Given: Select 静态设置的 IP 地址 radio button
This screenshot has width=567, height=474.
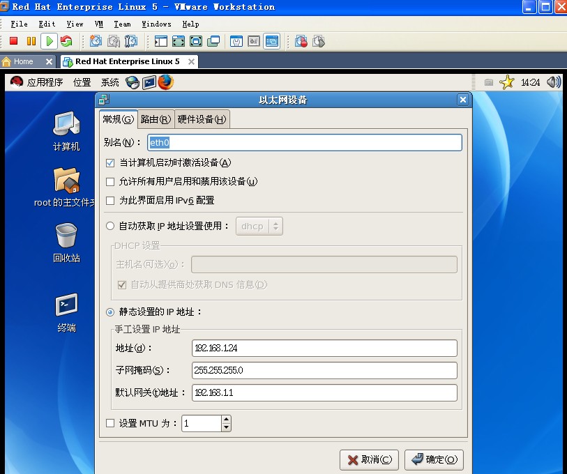Looking at the screenshot, I should point(110,312).
